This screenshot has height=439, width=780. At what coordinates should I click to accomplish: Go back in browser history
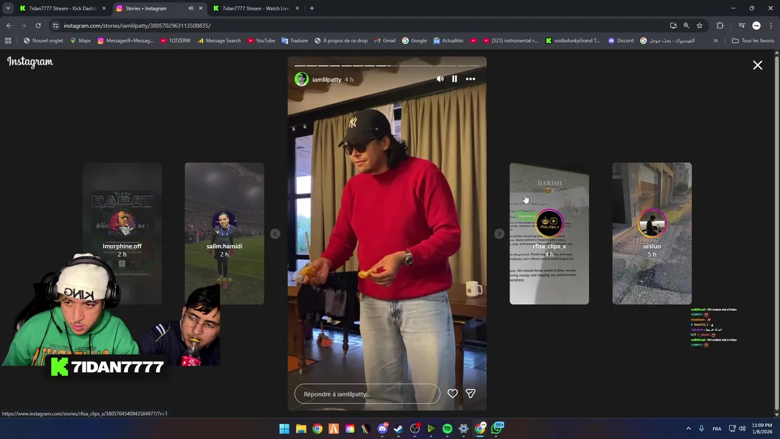(9, 26)
